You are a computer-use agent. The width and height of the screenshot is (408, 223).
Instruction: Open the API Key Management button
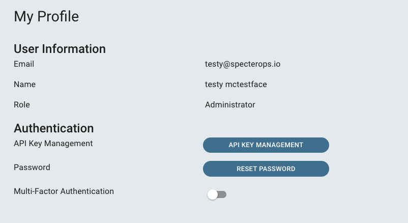point(266,145)
